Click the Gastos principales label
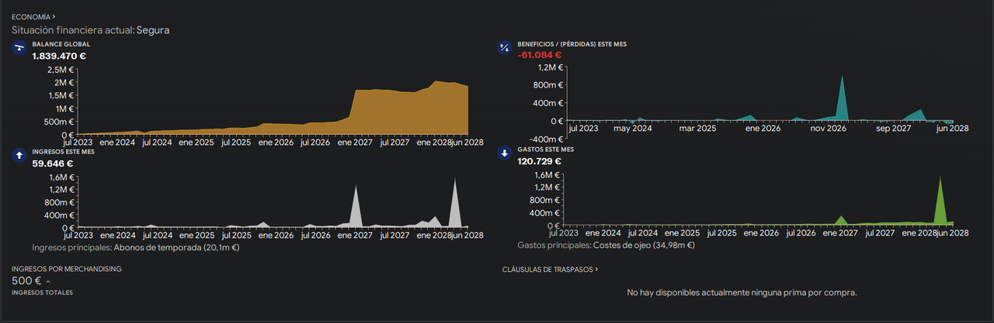 554,246
